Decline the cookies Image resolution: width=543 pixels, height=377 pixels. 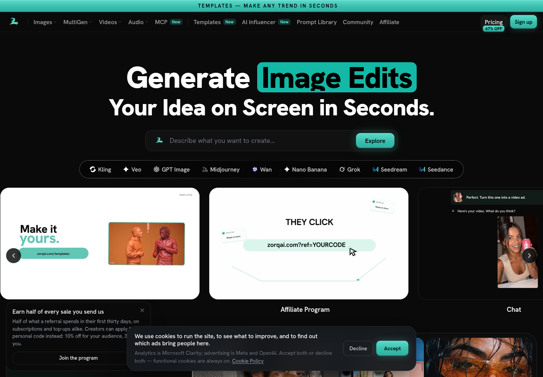[x=358, y=348]
